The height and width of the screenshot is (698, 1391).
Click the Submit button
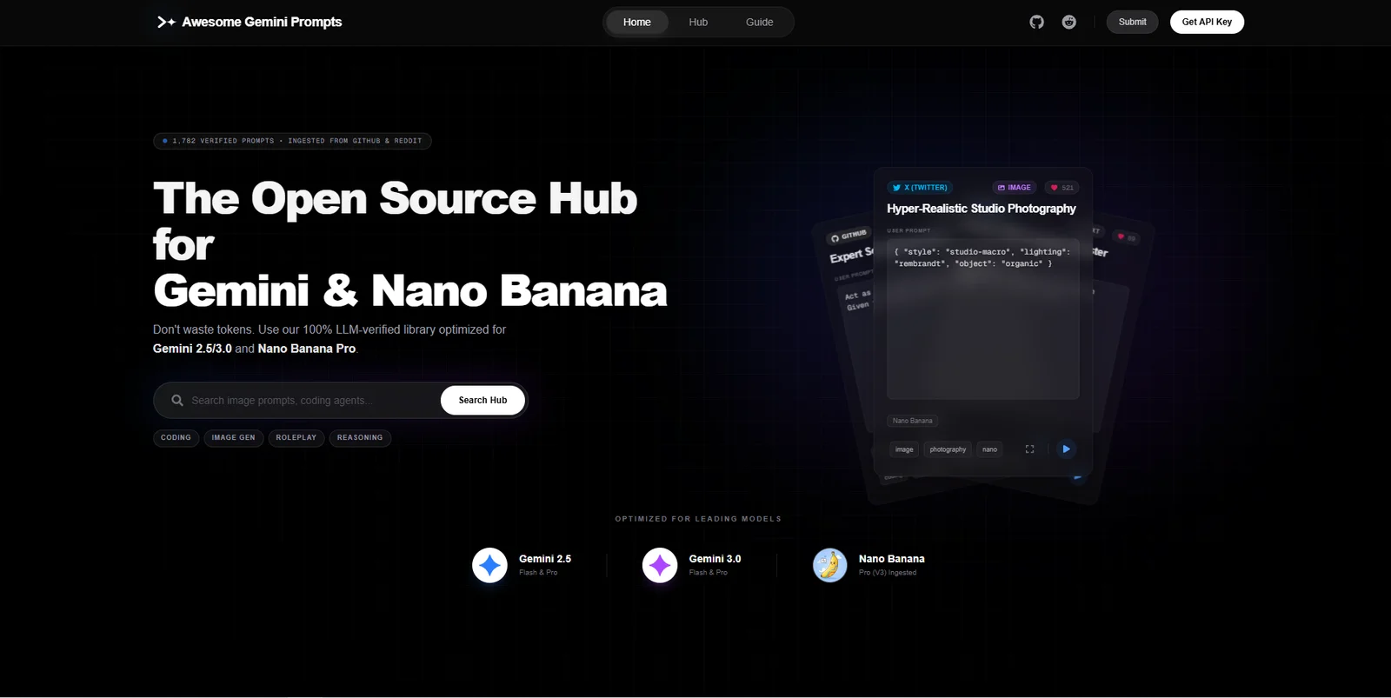click(x=1132, y=22)
